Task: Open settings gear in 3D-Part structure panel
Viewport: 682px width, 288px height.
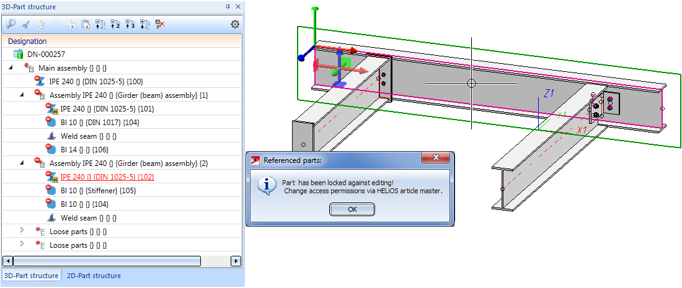Action: [x=235, y=24]
